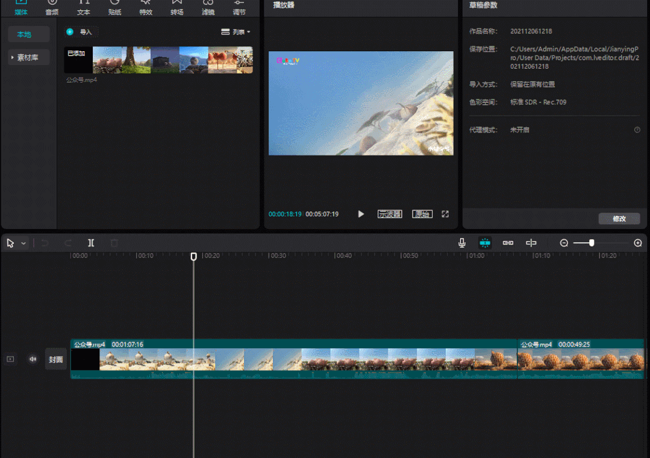Adjust the timeline zoom slider handle

[592, 243]
